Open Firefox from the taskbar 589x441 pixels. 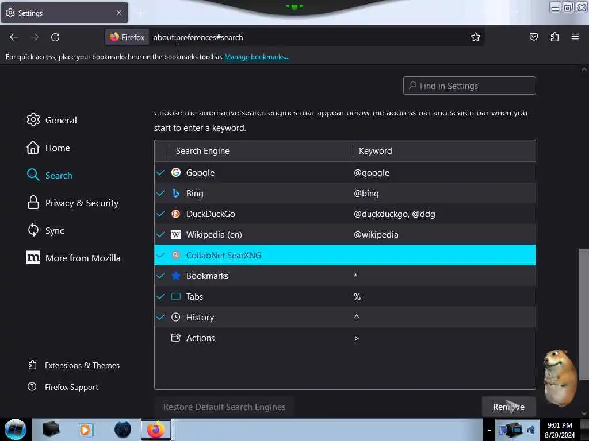156,430
